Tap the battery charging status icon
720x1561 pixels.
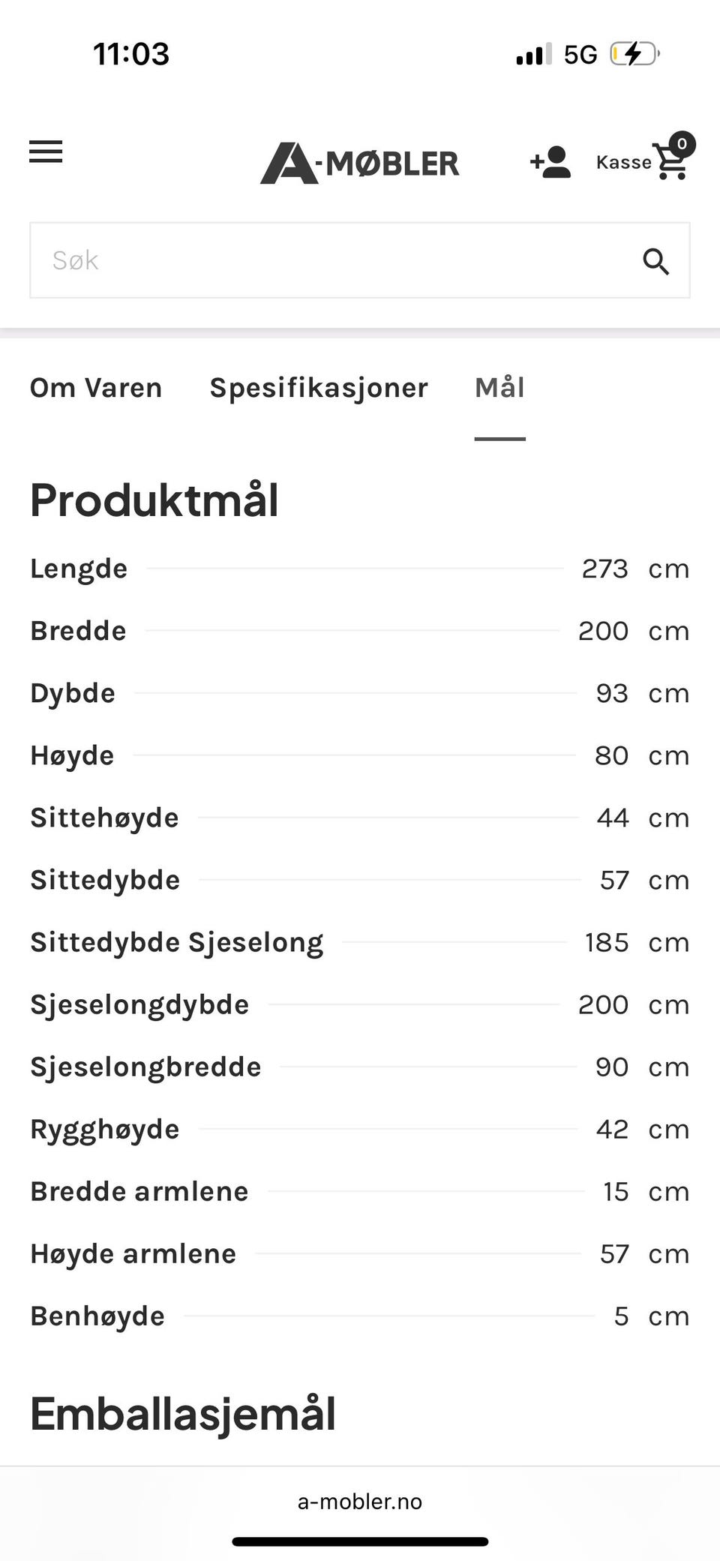pyautogui.click(x=634, y=54)
